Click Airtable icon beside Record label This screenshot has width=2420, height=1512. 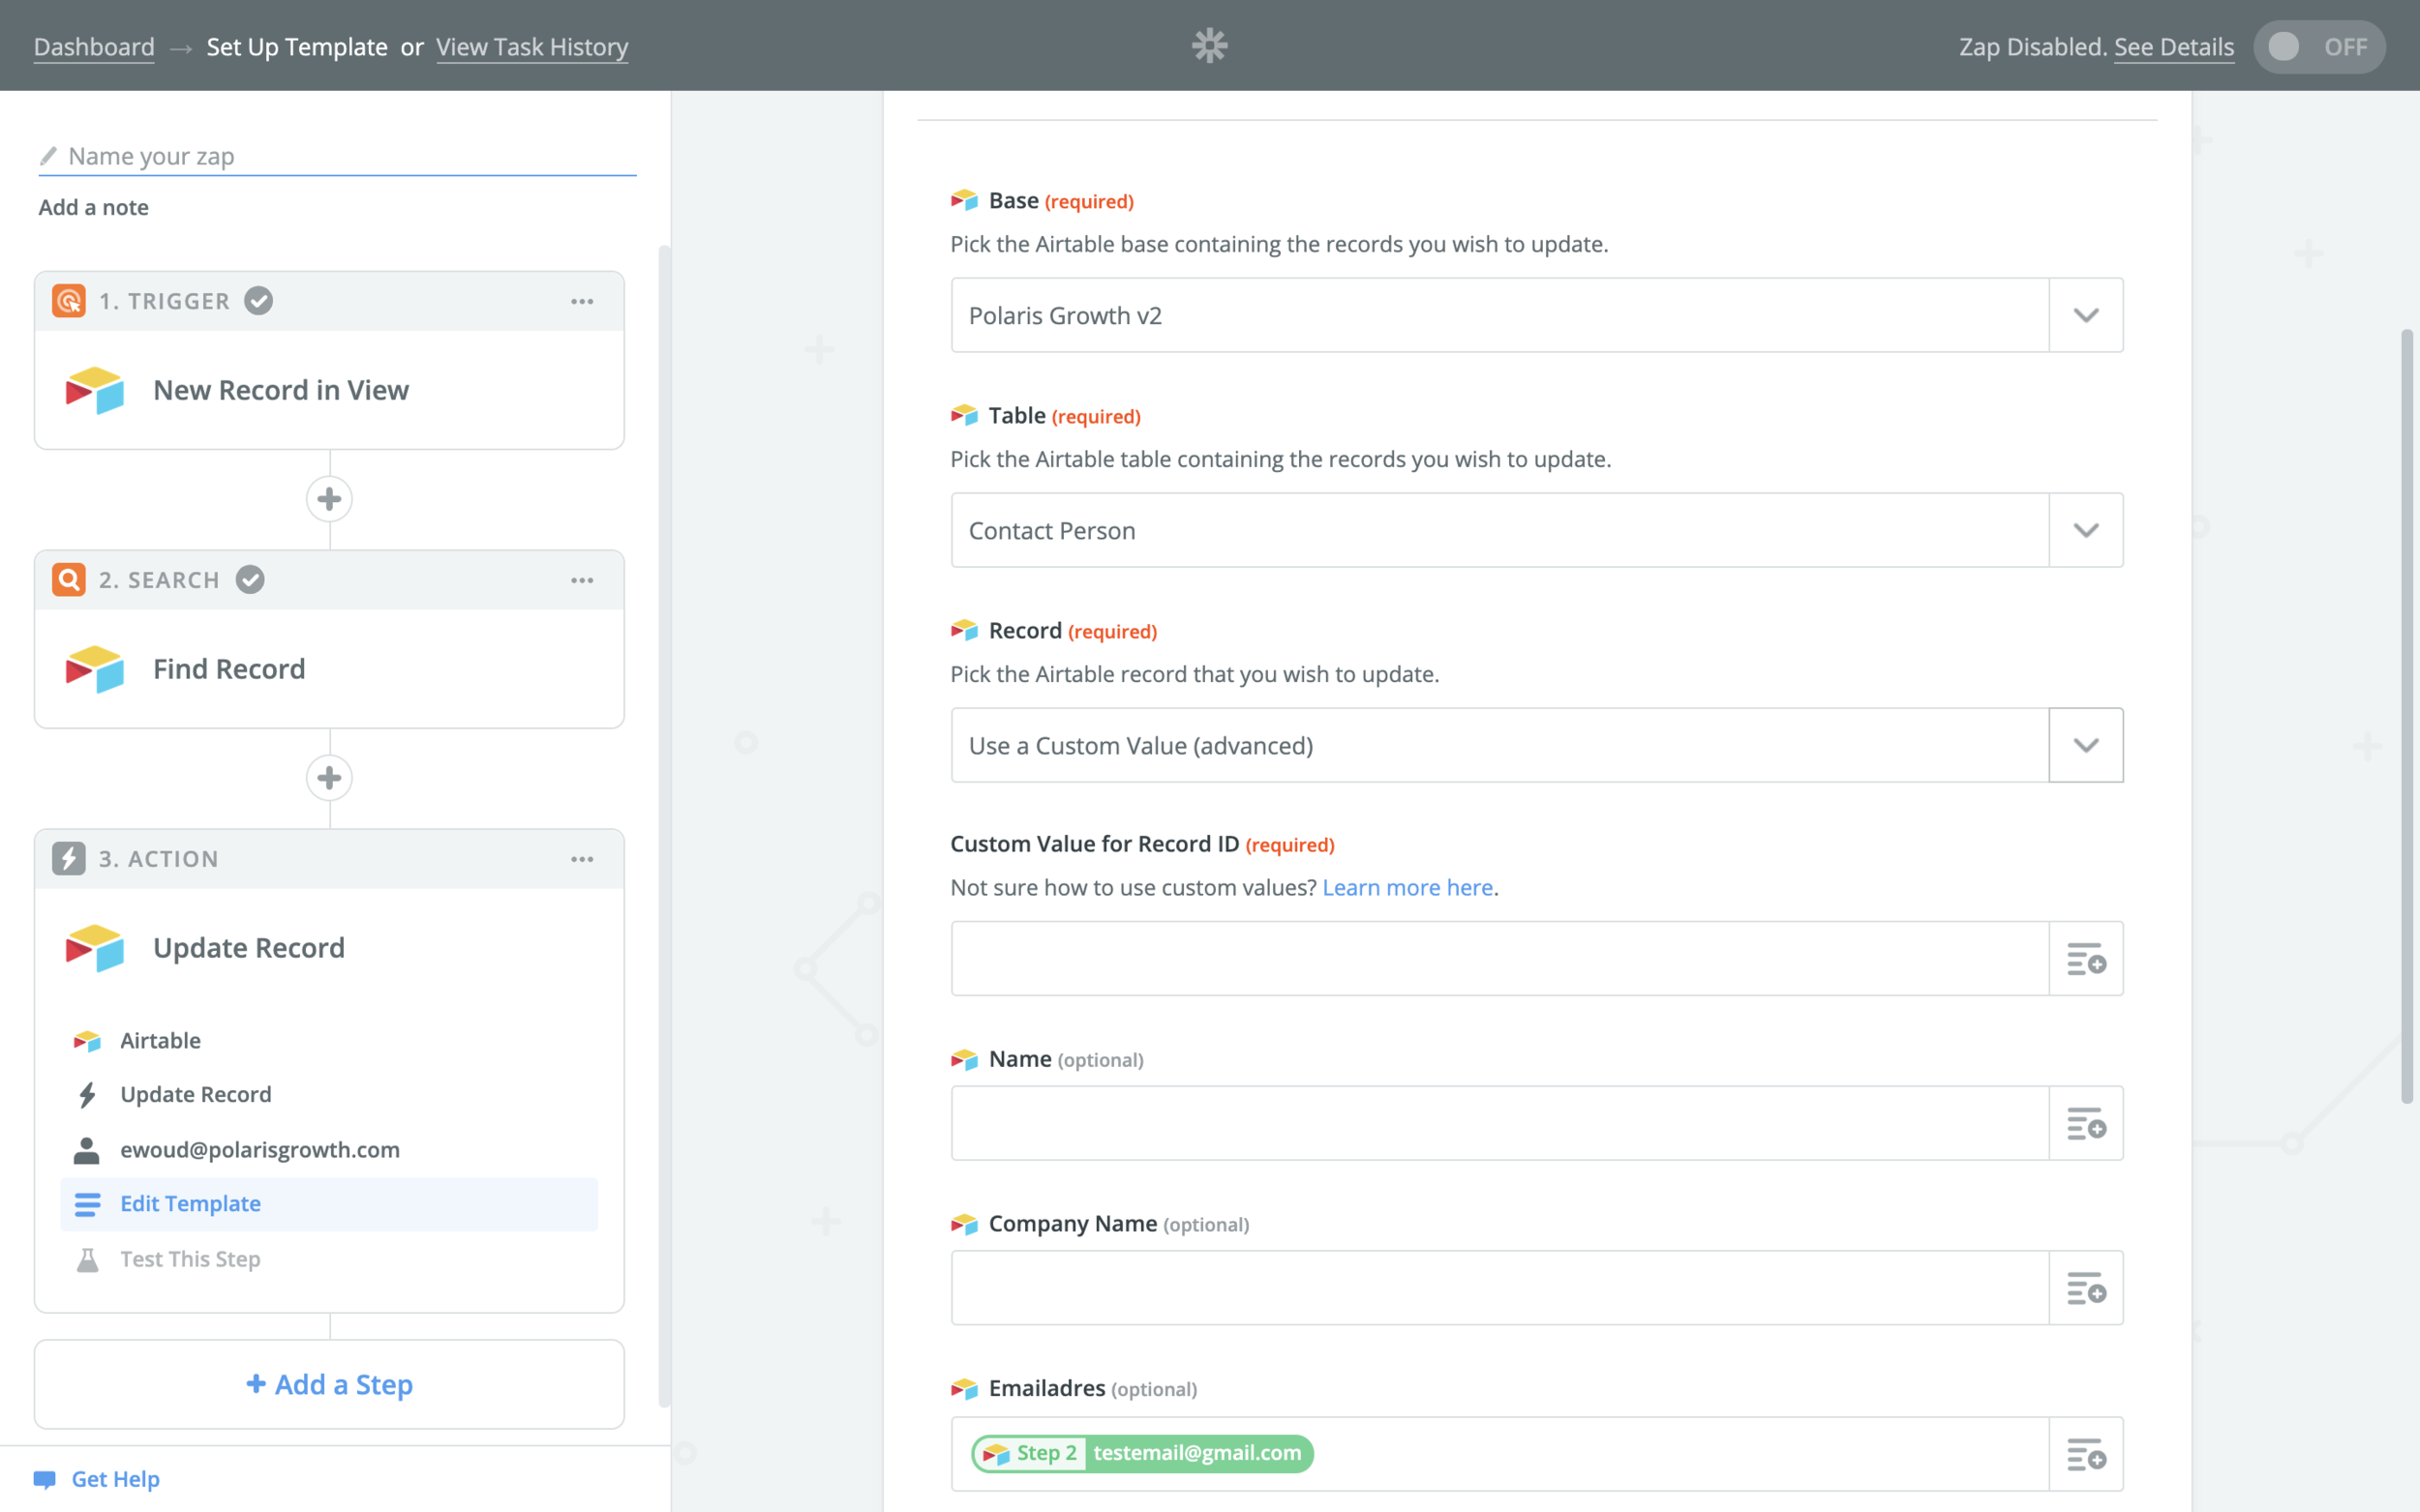964,630
